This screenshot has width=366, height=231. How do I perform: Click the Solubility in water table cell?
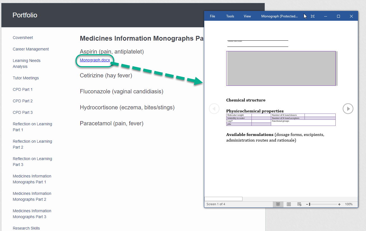239,118
